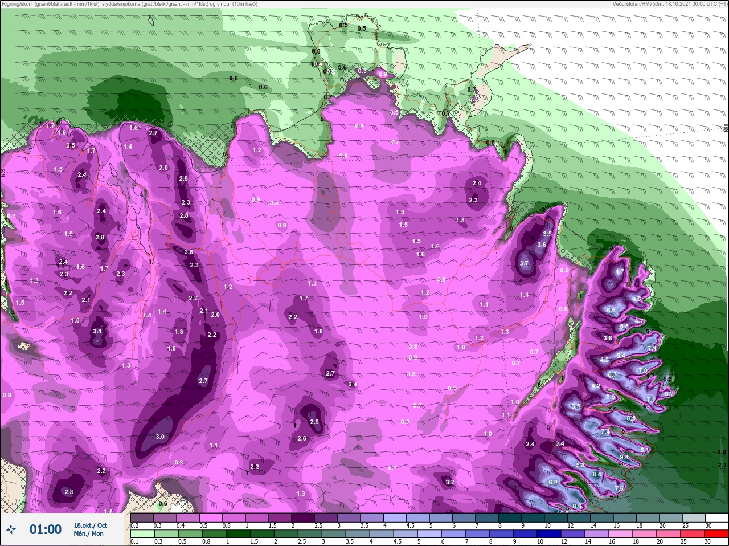Viewport: 729px width, 546px height.
Task: Pick the navy swatch between 10 and 12, lower legend
Action: [549, 534]
